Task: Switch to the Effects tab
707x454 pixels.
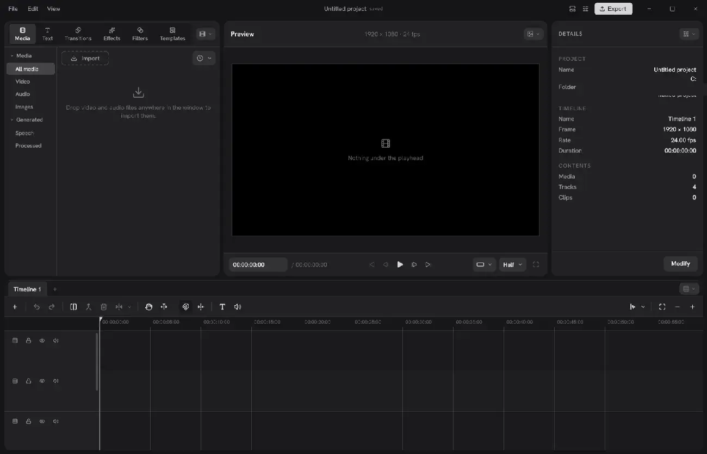Action: click(x=112, y=34)
